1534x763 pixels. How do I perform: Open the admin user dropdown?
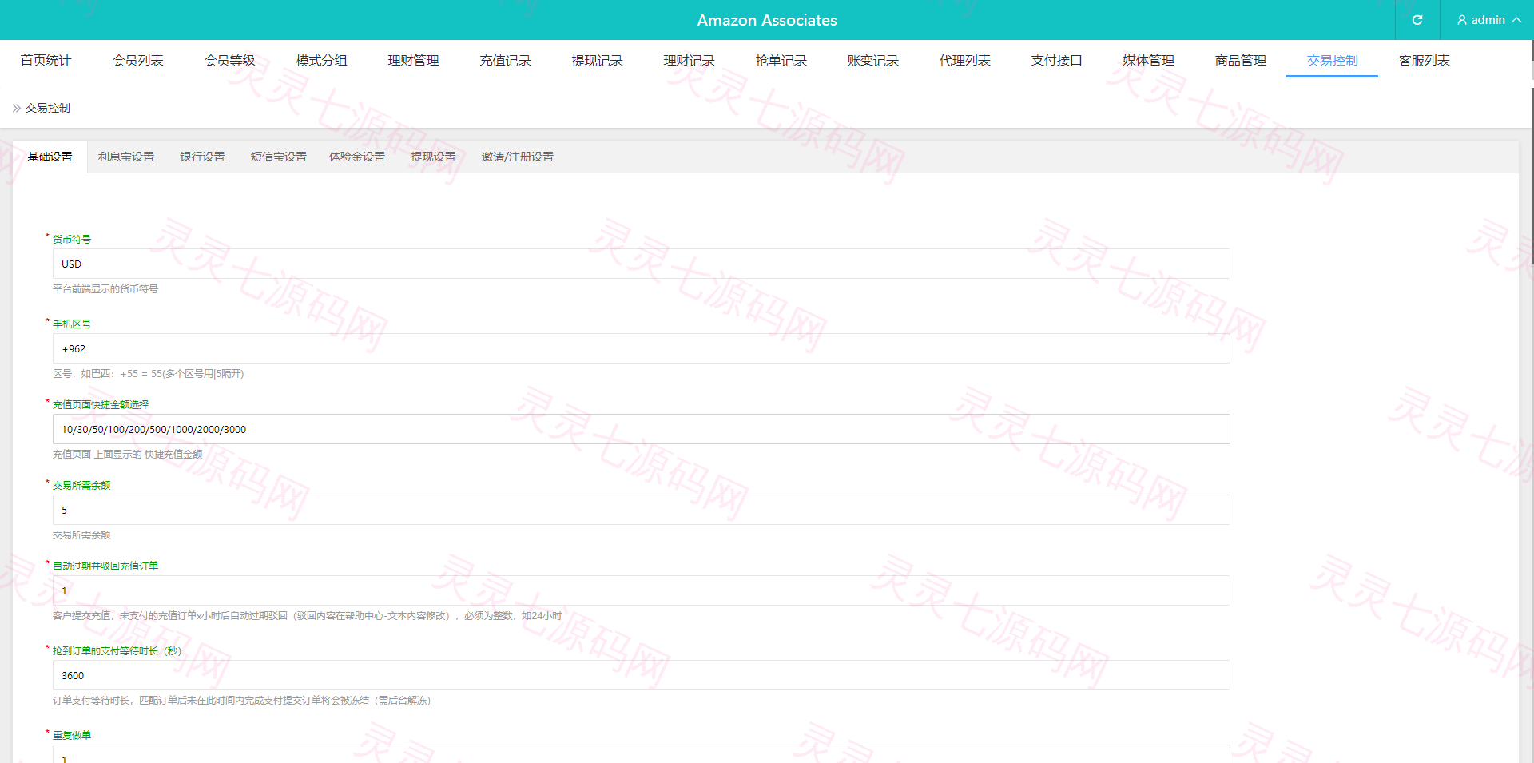tap(1488, 20)
